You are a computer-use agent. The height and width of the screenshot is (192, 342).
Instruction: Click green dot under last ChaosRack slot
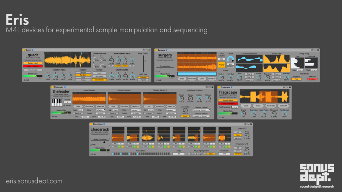[226, 147]
